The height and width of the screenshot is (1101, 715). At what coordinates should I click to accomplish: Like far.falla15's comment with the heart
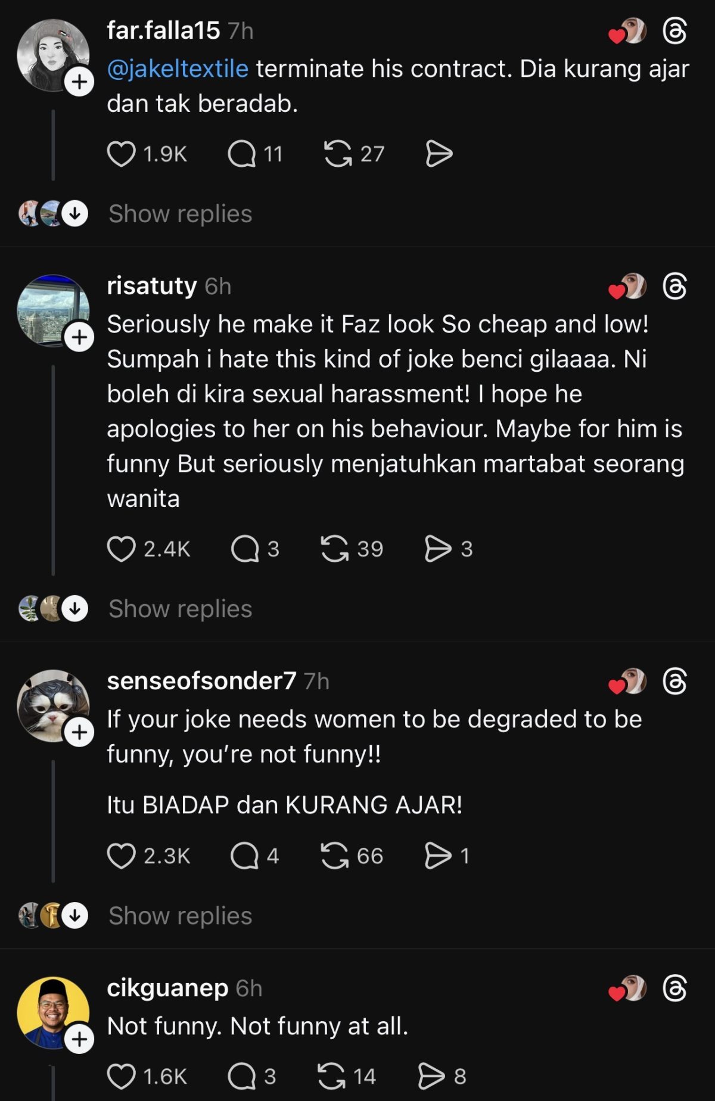click(x=121, y=154)
